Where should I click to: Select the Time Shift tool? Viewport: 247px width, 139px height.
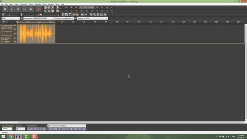[49, 11]
